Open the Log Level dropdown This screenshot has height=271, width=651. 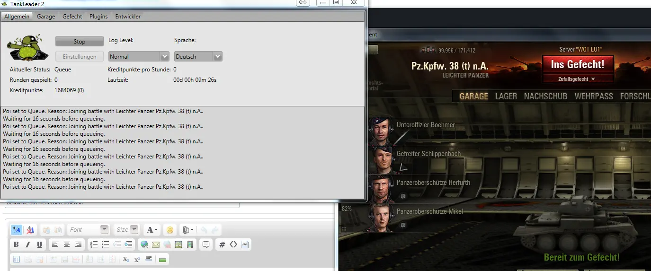pyautogui.click(x=139, y=56)
